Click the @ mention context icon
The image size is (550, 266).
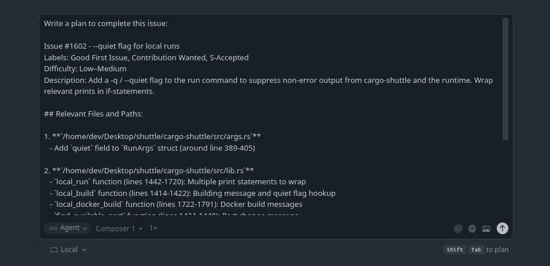tap(458, 228)
